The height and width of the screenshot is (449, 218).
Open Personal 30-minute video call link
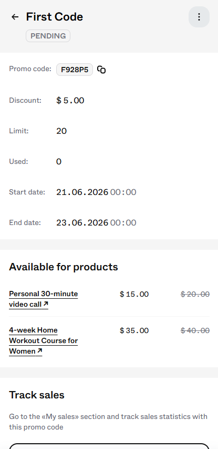(x=44, y=299)
